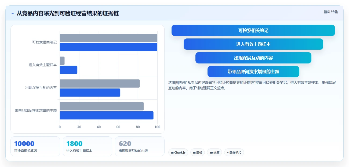
Task: Click the table icon in 表格 tag
Action: point(194,153)
